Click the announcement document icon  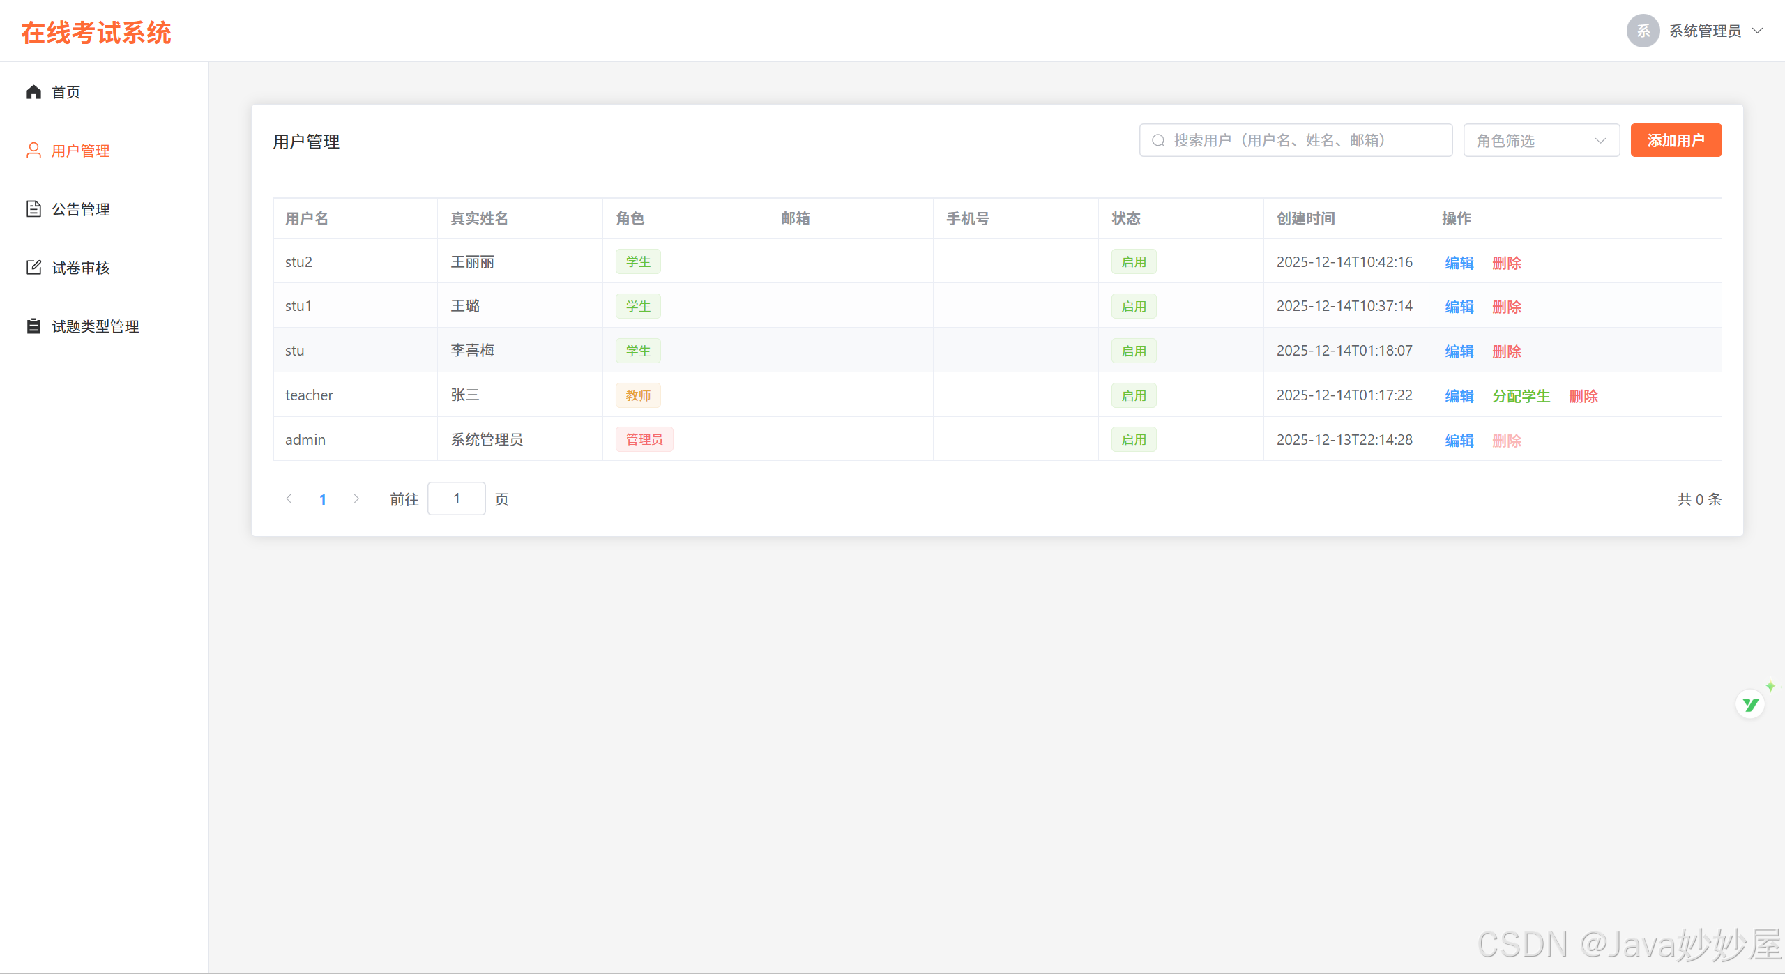(x=33, y=209)
